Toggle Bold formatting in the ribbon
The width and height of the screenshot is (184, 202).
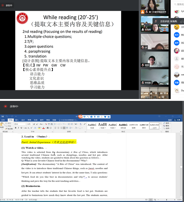16,128
